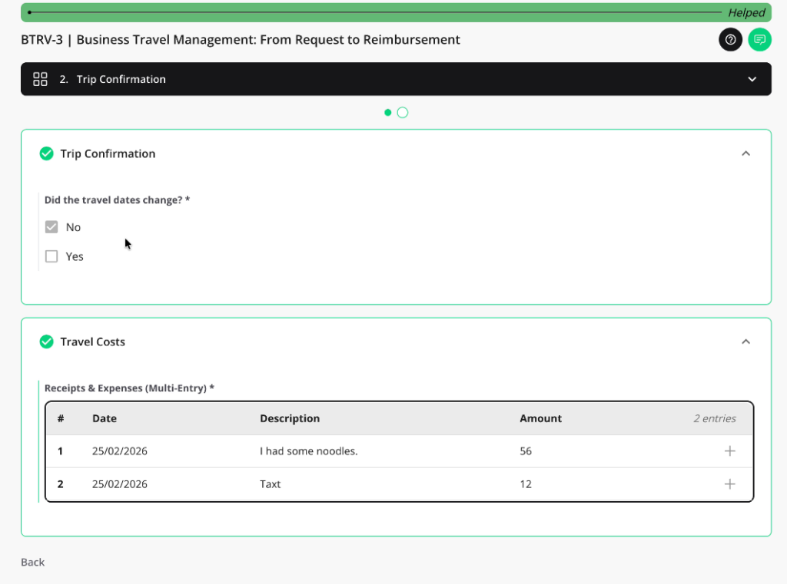Go to first page dot indicator

388,113
